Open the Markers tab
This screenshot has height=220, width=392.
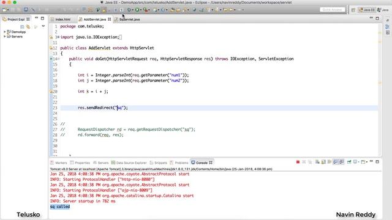pos(61,163)
